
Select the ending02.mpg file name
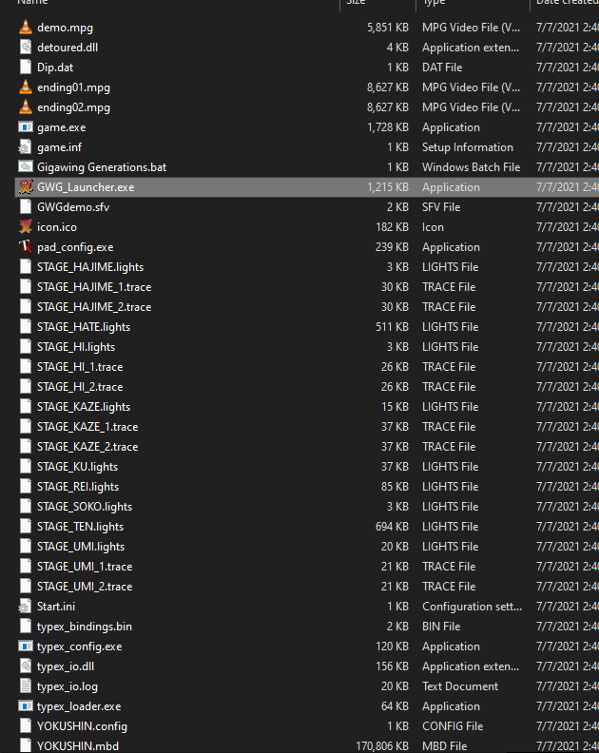click(73, 107)
